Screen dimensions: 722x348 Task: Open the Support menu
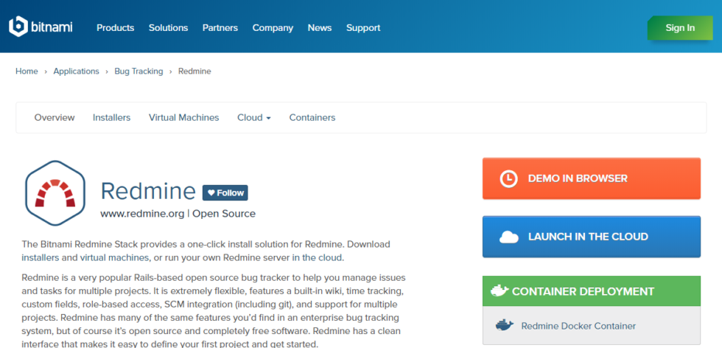click(x=363, y=28)
